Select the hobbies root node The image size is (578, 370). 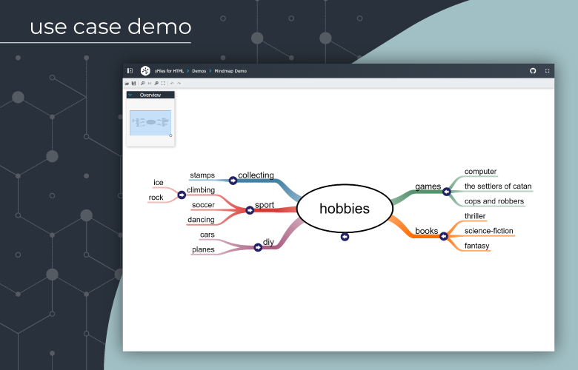(x=345, y=209)
